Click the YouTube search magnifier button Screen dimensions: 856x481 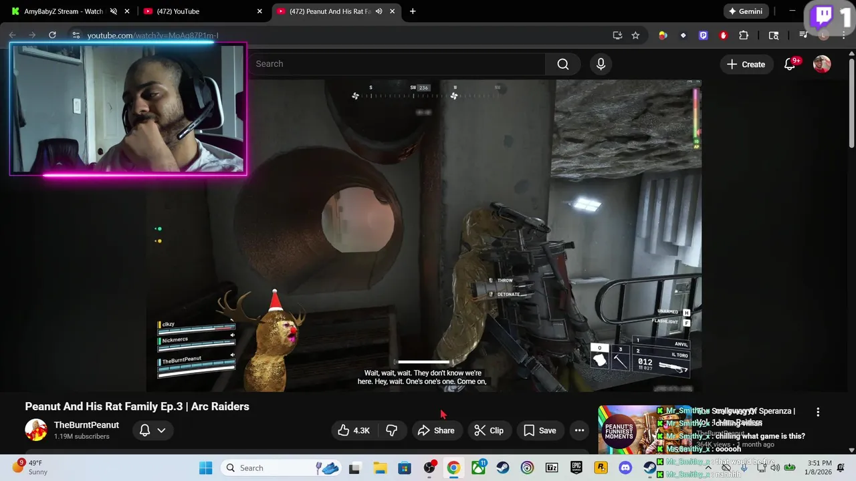click(563, 64)
